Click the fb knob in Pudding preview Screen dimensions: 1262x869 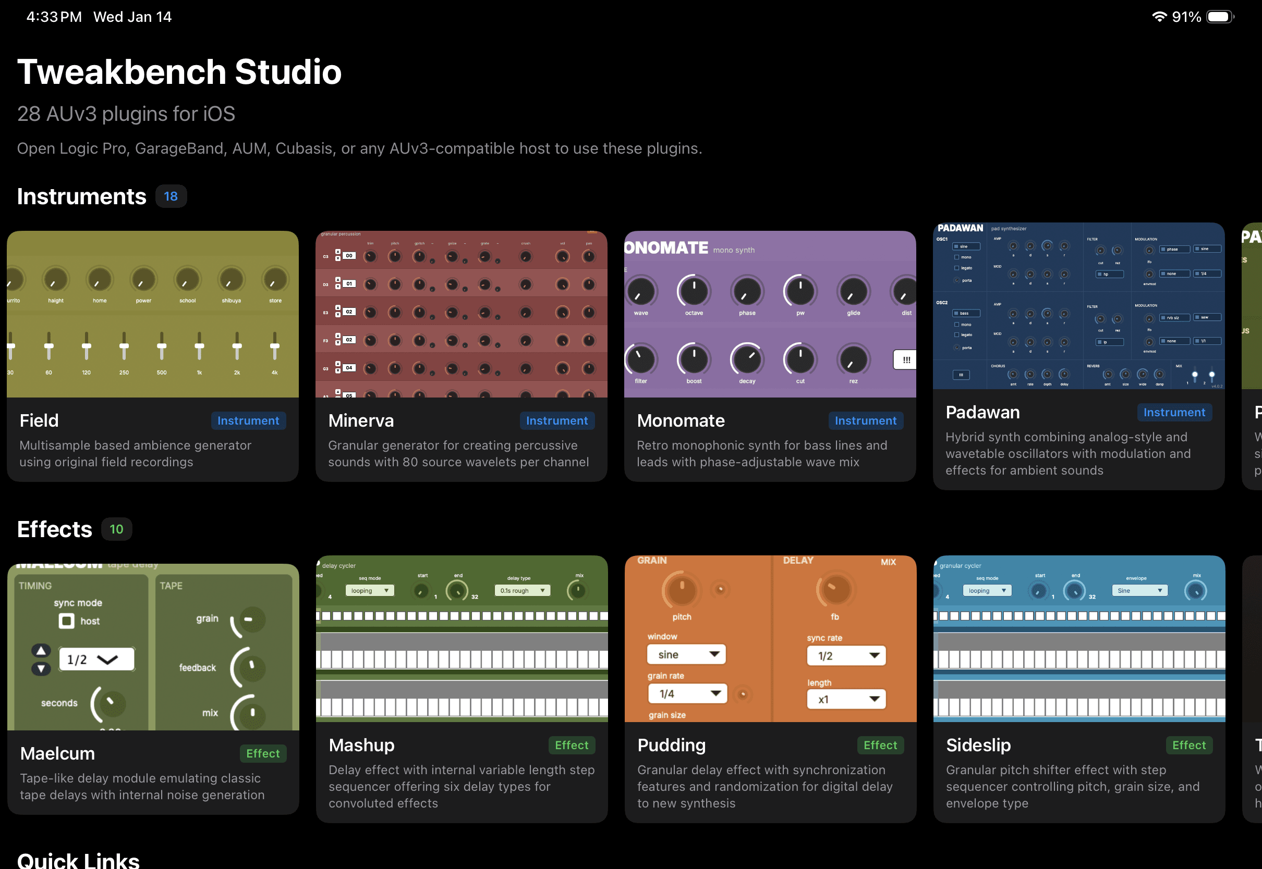pos(835,590)
